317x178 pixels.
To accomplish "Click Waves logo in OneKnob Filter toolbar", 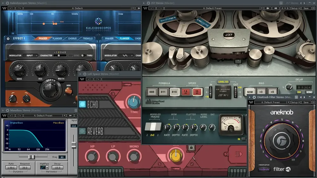I will 251,102.
